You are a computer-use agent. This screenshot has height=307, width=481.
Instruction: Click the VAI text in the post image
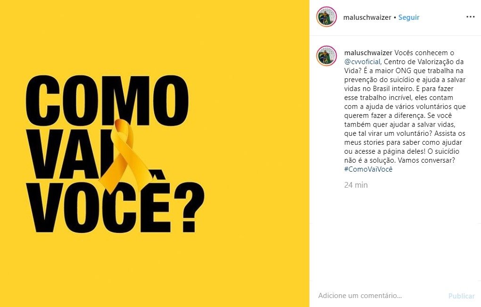point(71,155)
